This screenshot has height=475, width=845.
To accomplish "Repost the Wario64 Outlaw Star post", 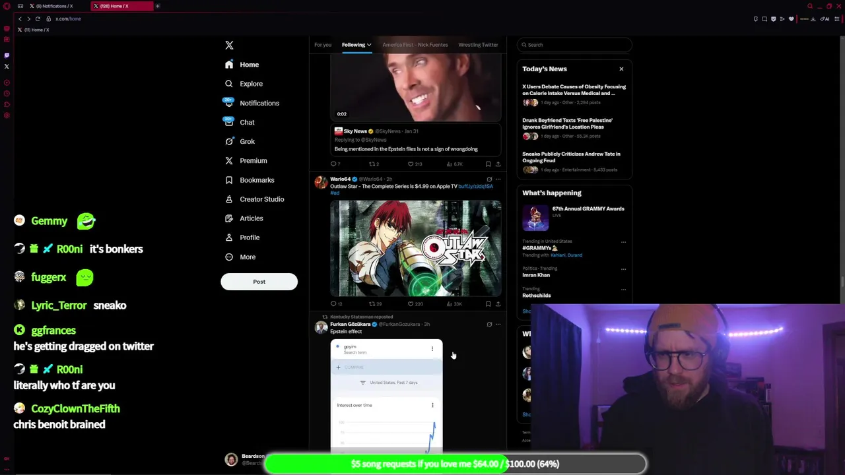I will coord(375,304).
